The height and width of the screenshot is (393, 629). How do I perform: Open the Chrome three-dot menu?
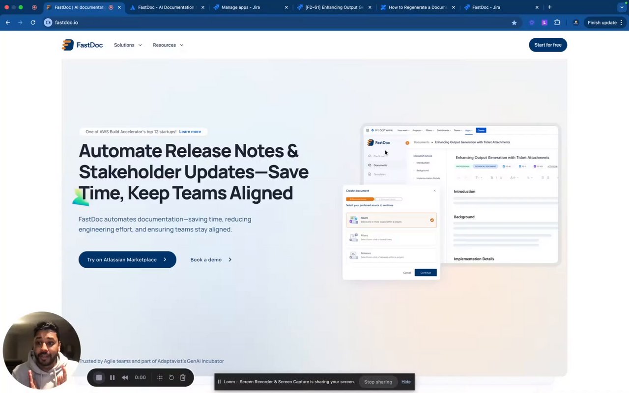click(x=622, y=23)
